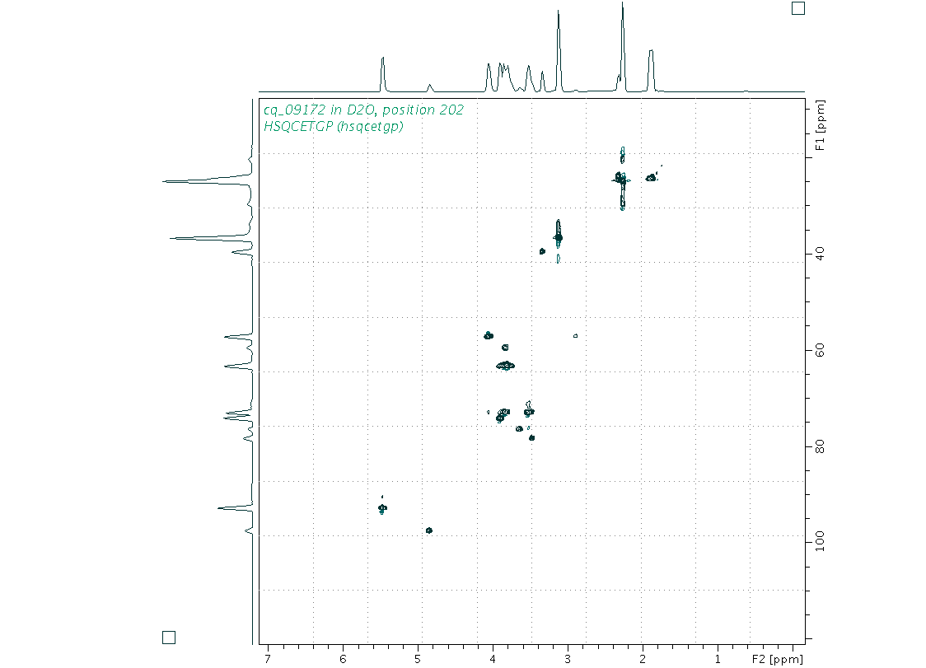Screen dimensions: 926x668
Task: Pick the cross peak near 3.35 / 39 ppm
Action: (x=542, y=251)
